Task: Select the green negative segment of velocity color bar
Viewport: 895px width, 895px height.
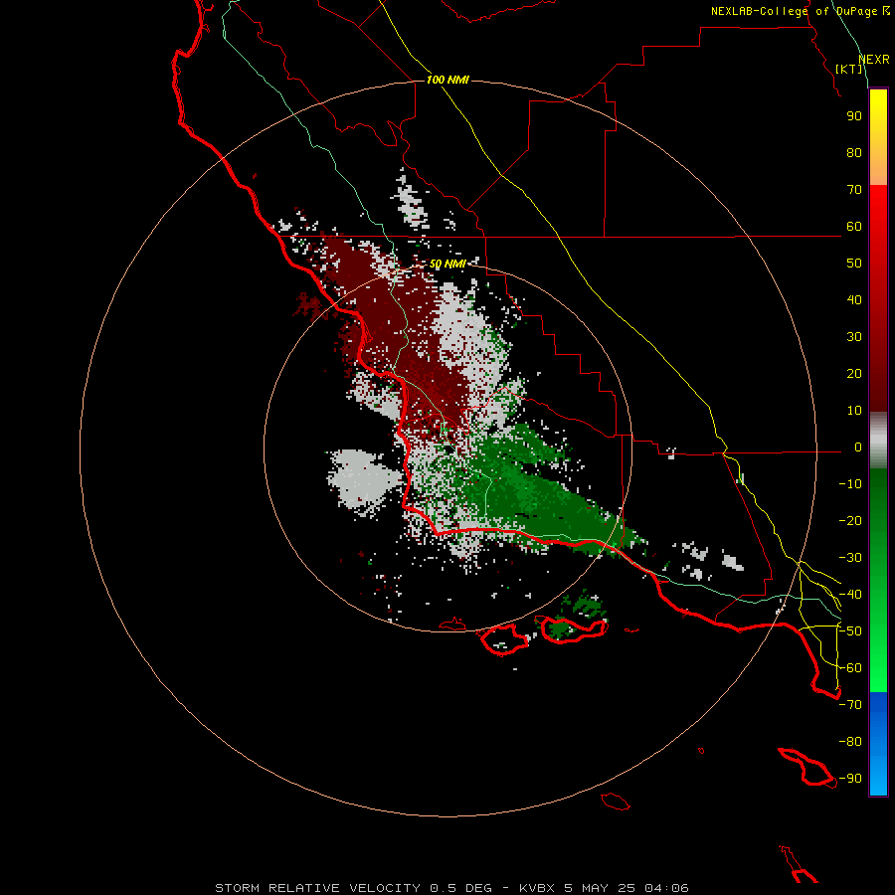Action: point(878,581)
